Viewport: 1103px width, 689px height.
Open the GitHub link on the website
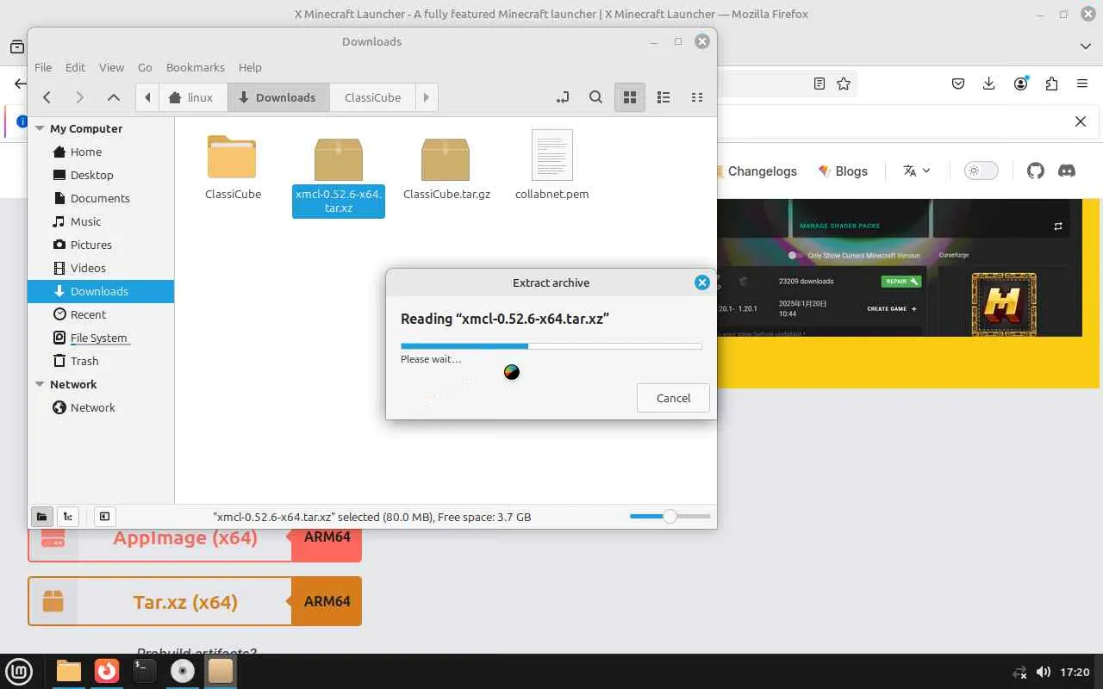coord(1036,171)
